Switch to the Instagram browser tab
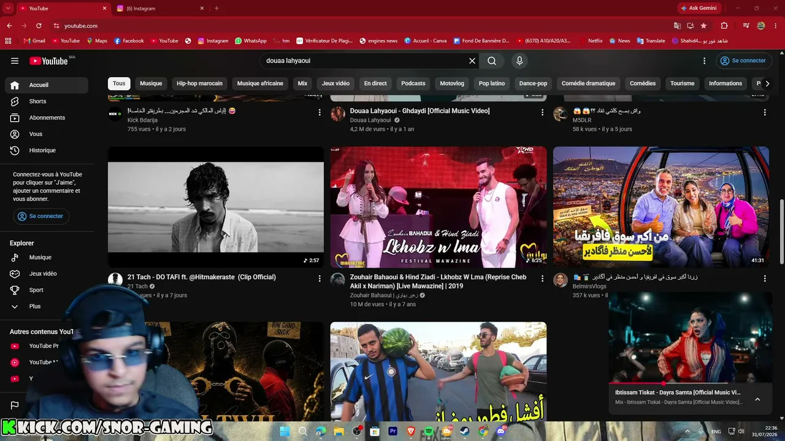This screenshot has width=785, height=441. [161, 8]
